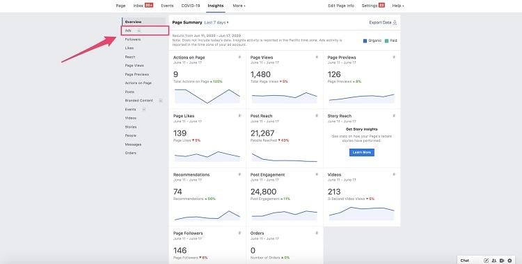Click Post Engagement card title
522x264 pixels.
267,174
